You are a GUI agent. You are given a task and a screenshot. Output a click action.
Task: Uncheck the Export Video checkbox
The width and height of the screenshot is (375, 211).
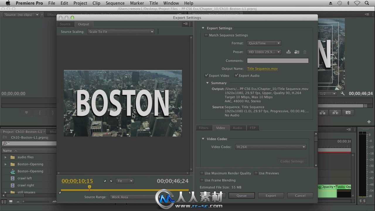coord(206,76)
